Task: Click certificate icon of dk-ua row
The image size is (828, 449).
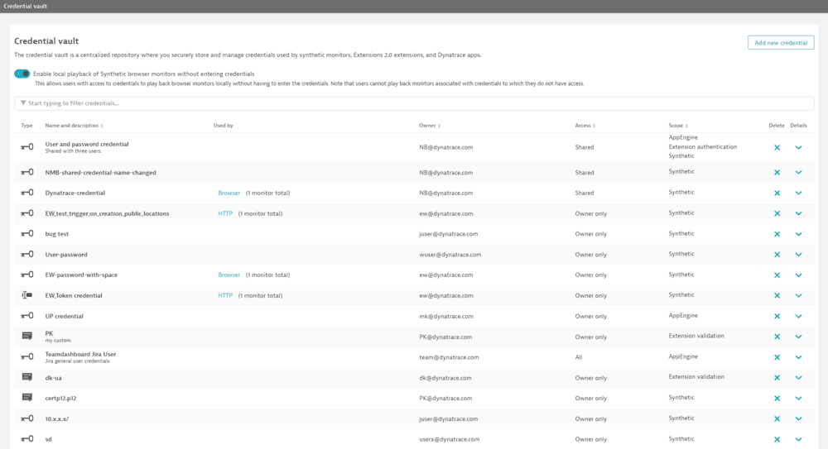Action: [x=27, y=377]
